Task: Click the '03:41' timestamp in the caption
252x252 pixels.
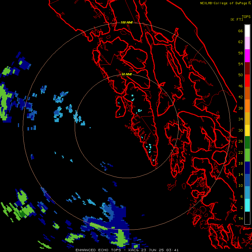Action: [x=172, y=250]
